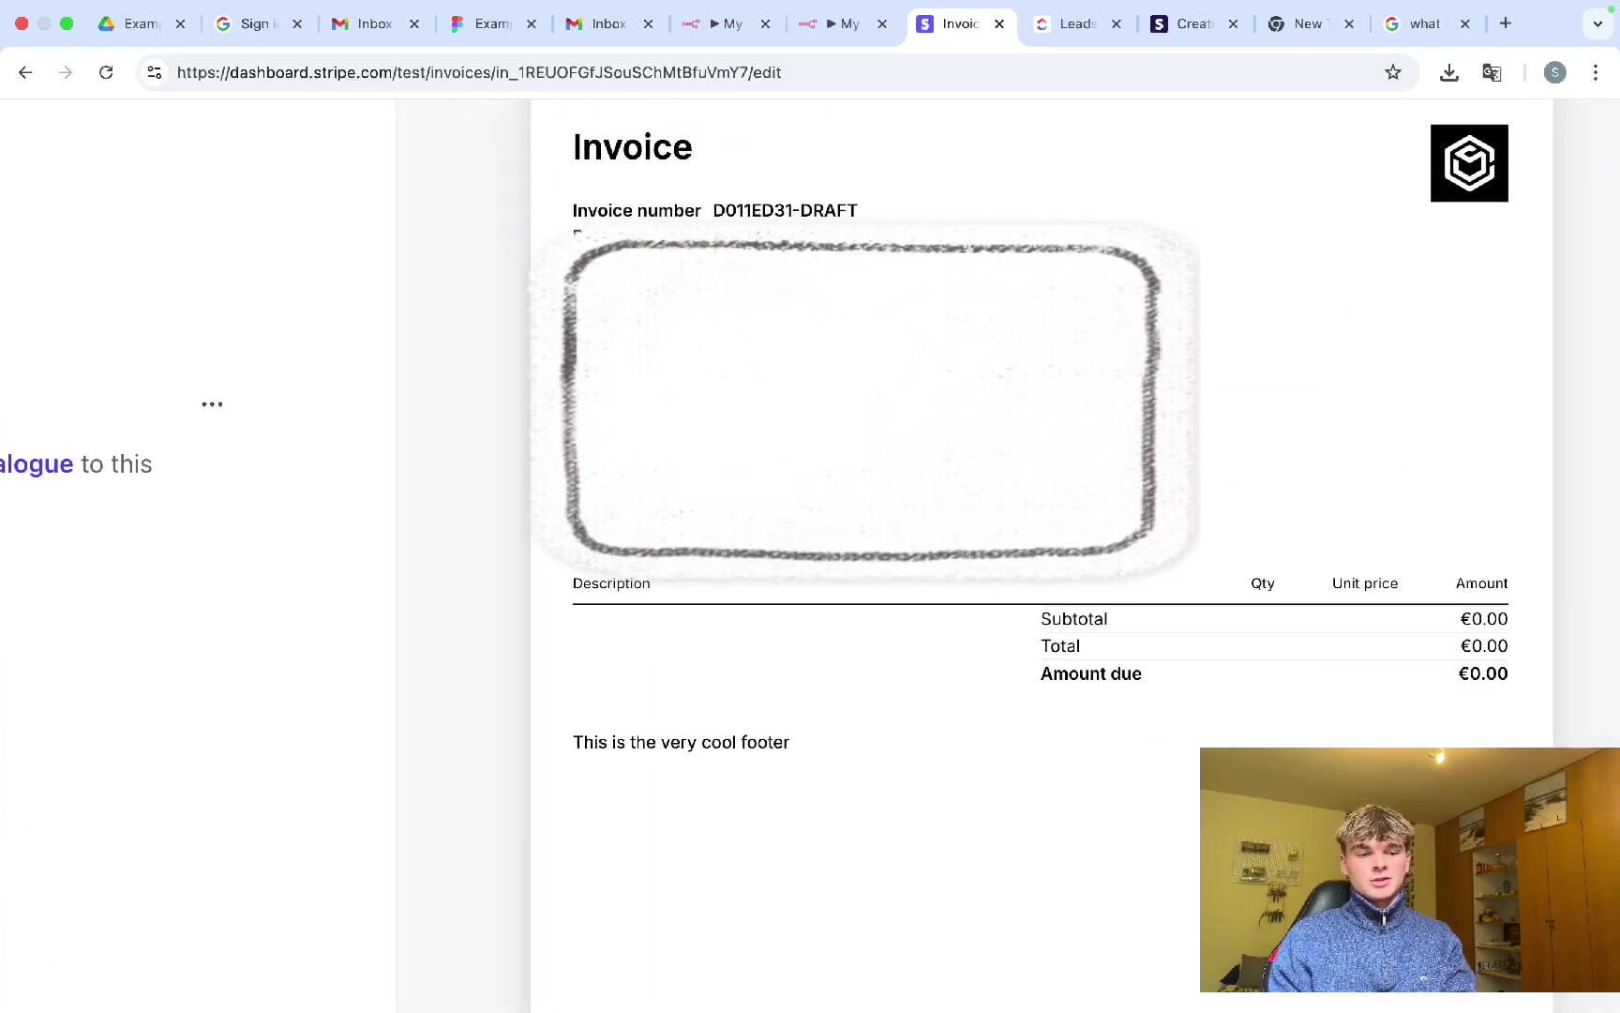Screen dimensions: 1620x1013
Task: Click the purple catalogue link
Action: 37,464
